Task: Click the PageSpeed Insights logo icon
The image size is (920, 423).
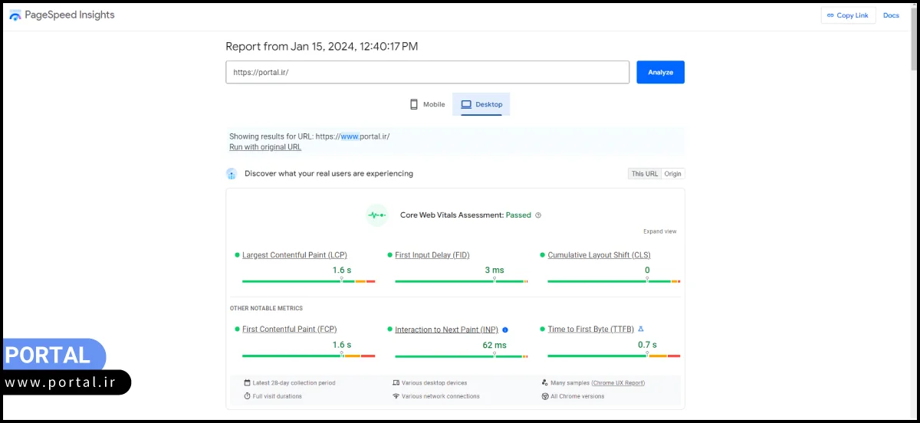Action: (x=15, y=16)
